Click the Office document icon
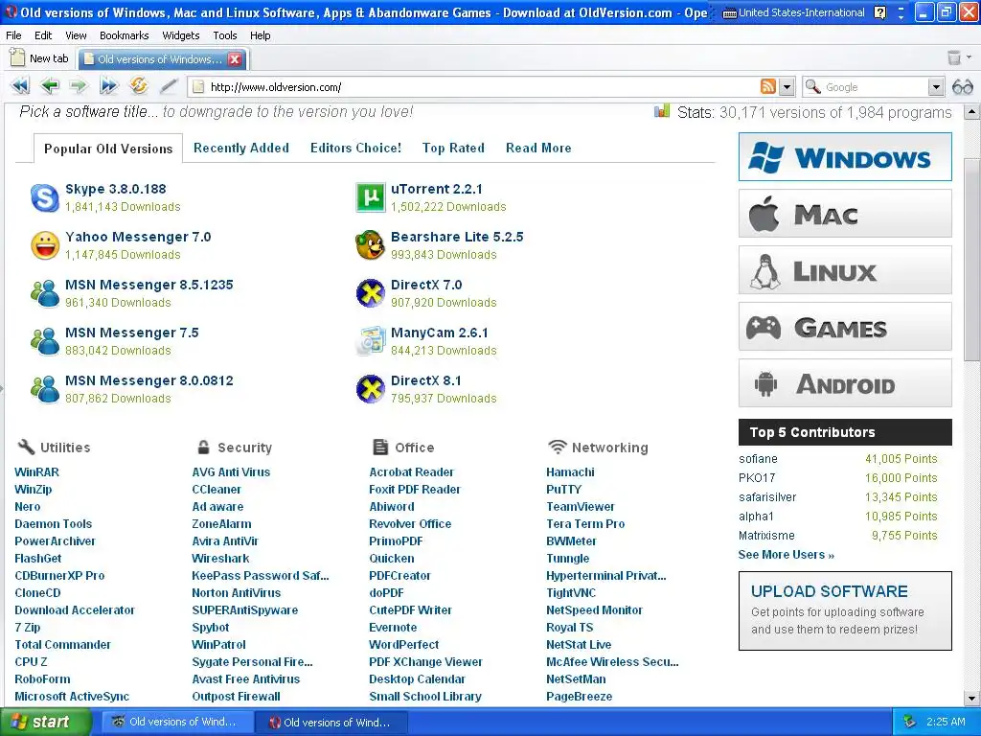Image resolution: width=981 pixels, height=736 pixels. click(x=380, y=447)
